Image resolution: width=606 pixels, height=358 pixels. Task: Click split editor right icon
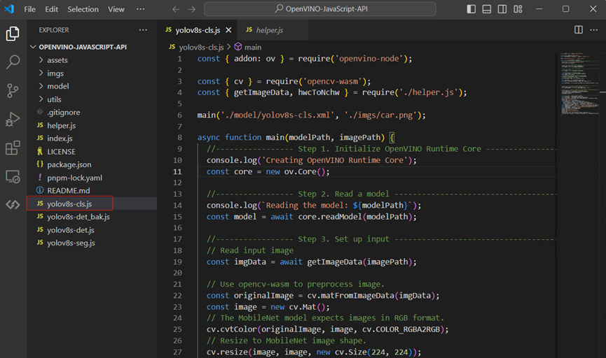point(578,30)
